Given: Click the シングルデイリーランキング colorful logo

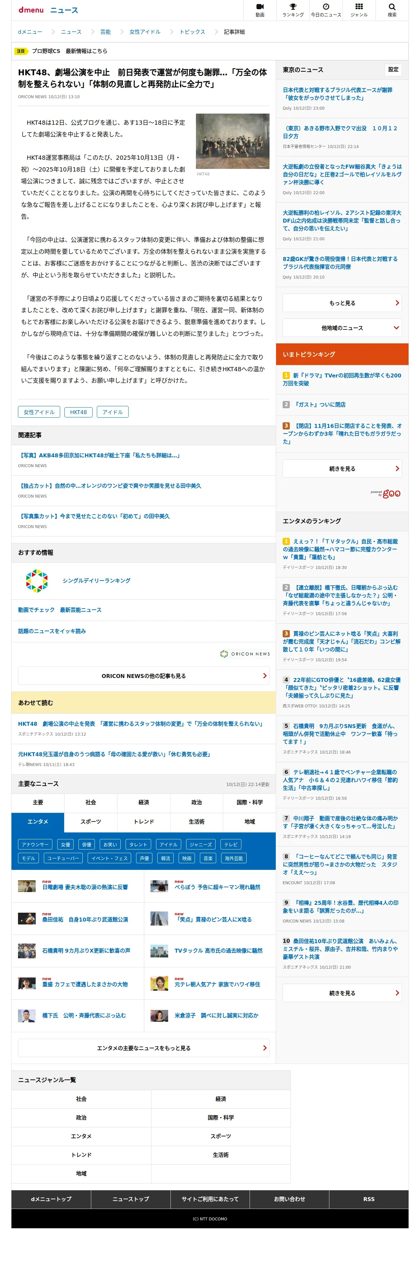Looking at the screenshot, I should 37,580.
